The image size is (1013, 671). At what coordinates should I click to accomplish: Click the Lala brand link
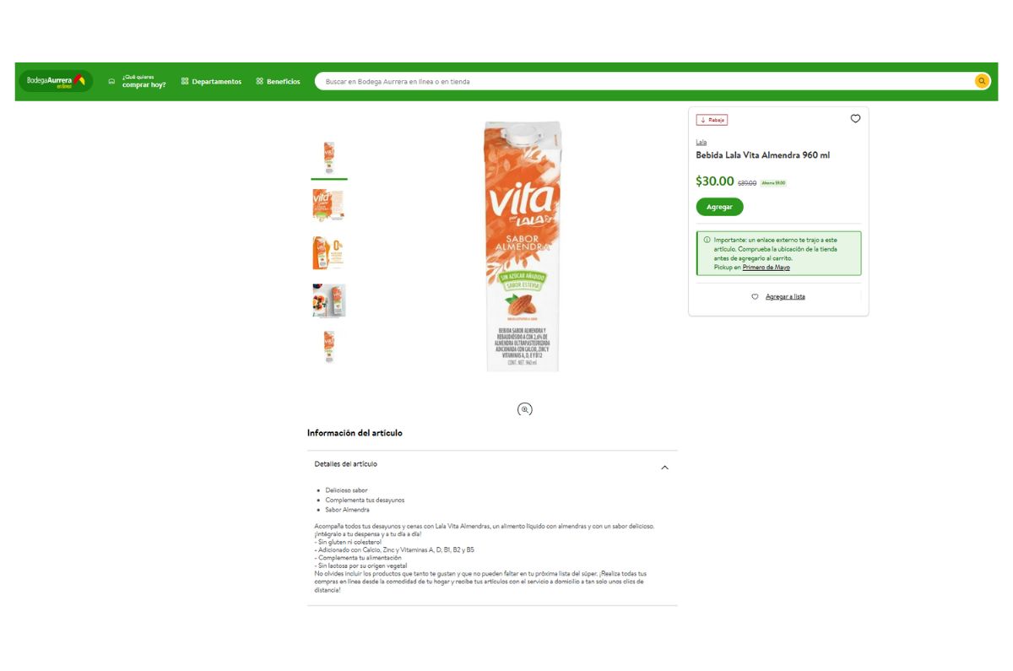pyautogui.click(x=701, y=143)
